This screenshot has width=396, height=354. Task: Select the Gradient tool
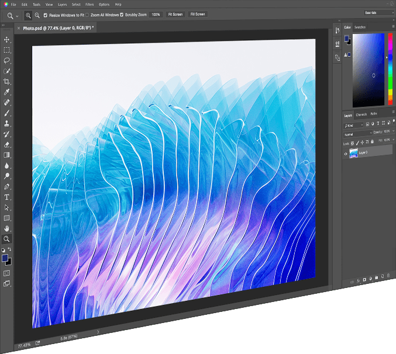point(6,155)
